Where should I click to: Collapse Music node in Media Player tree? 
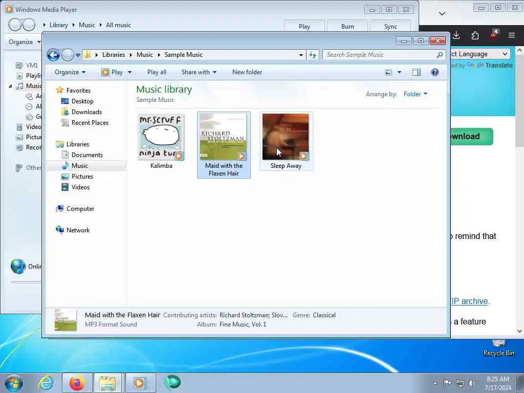point(10,86)
